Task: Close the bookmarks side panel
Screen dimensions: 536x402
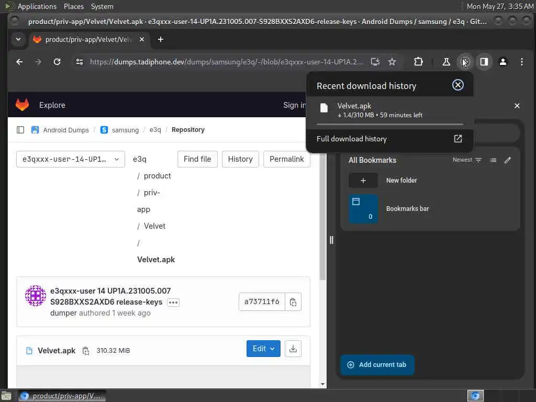Action: tap(517, 106)
